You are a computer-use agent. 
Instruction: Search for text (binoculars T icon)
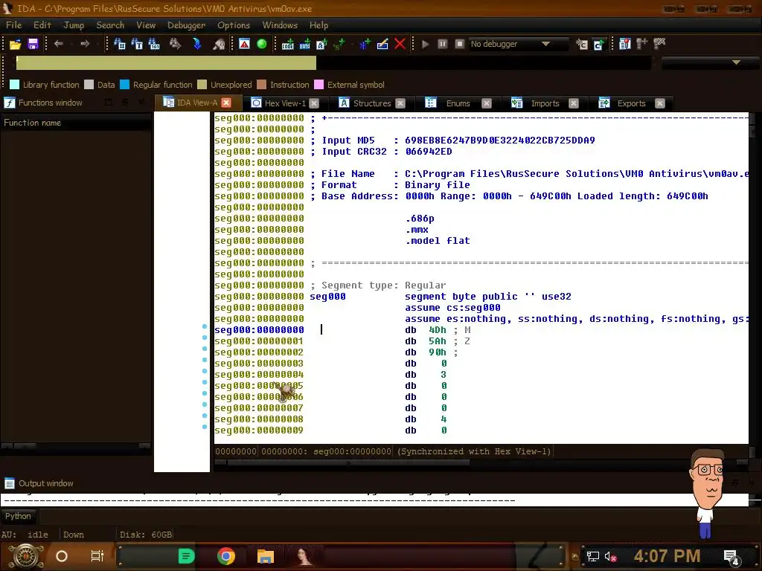point(137,44)
